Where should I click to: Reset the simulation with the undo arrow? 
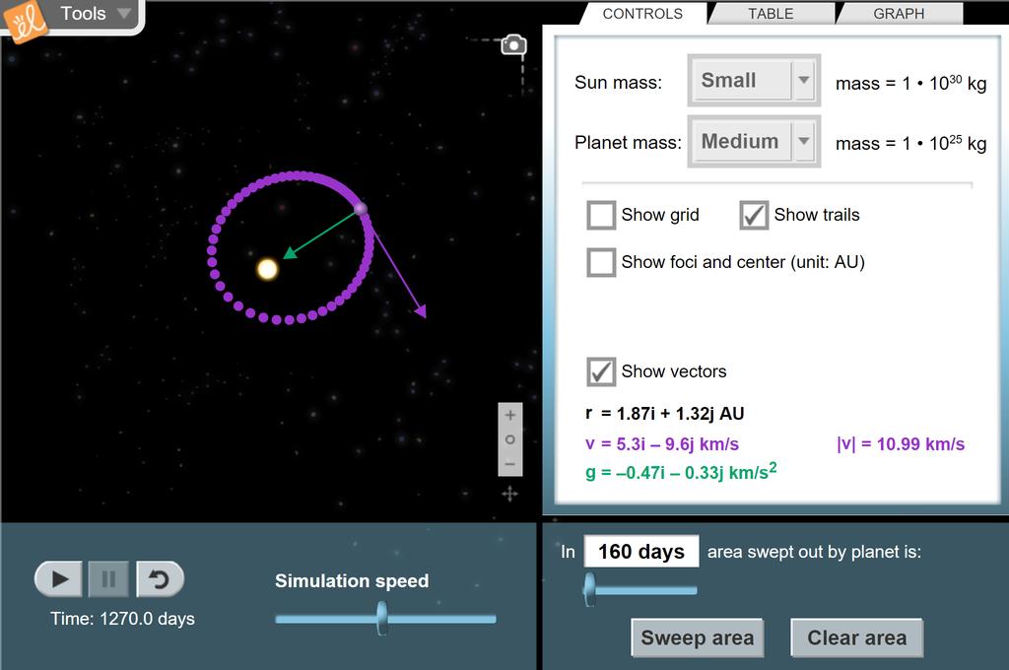pyautogui.click(x=160, y=579)
